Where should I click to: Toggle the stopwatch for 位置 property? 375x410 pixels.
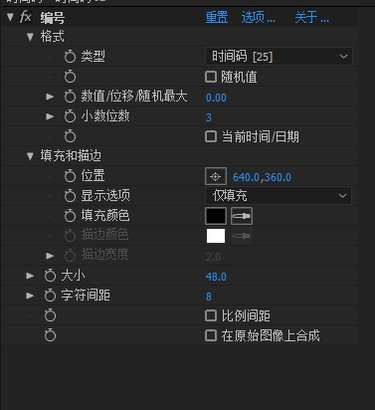click(x=70, y=176)
